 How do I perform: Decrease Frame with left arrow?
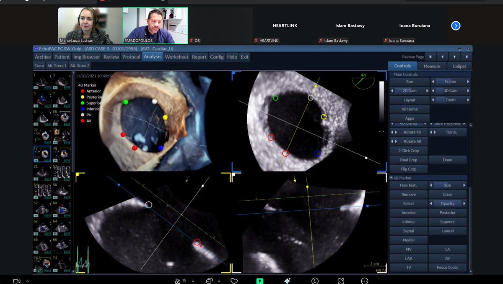pos(433,82)
